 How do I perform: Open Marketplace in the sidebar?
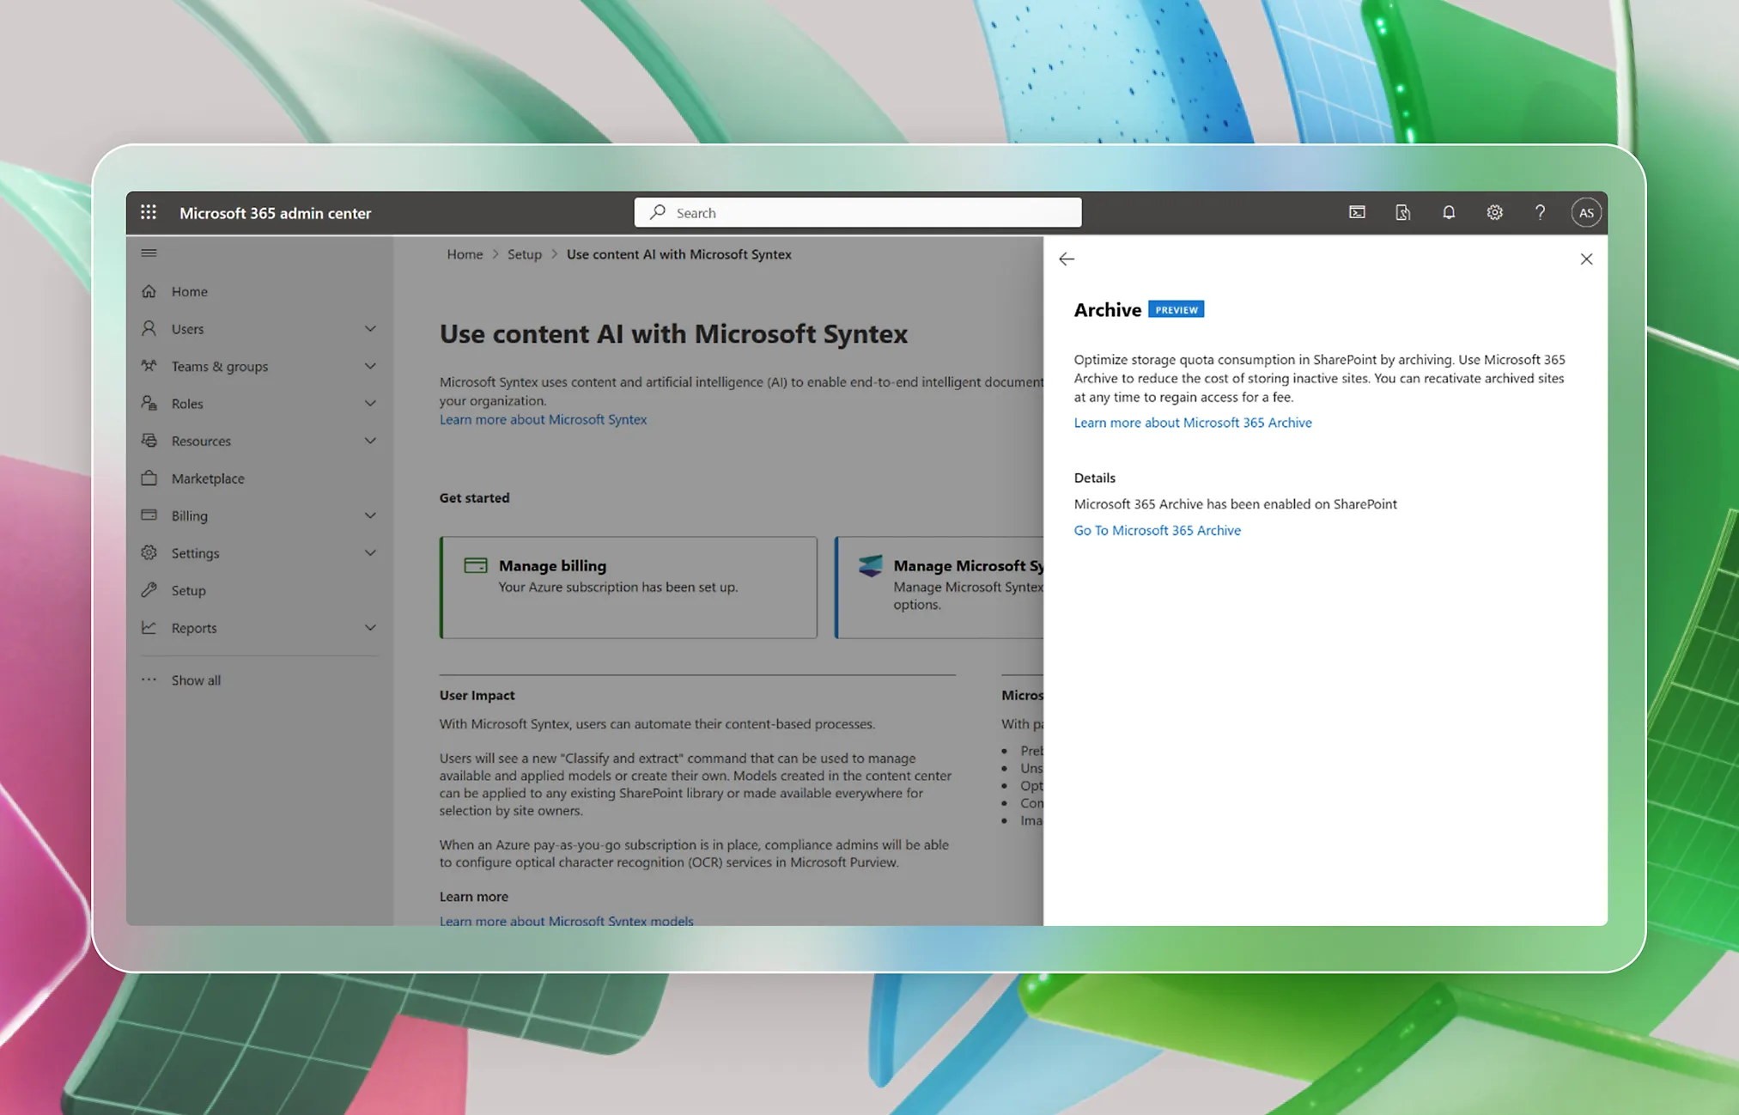(x=207, y=478)
